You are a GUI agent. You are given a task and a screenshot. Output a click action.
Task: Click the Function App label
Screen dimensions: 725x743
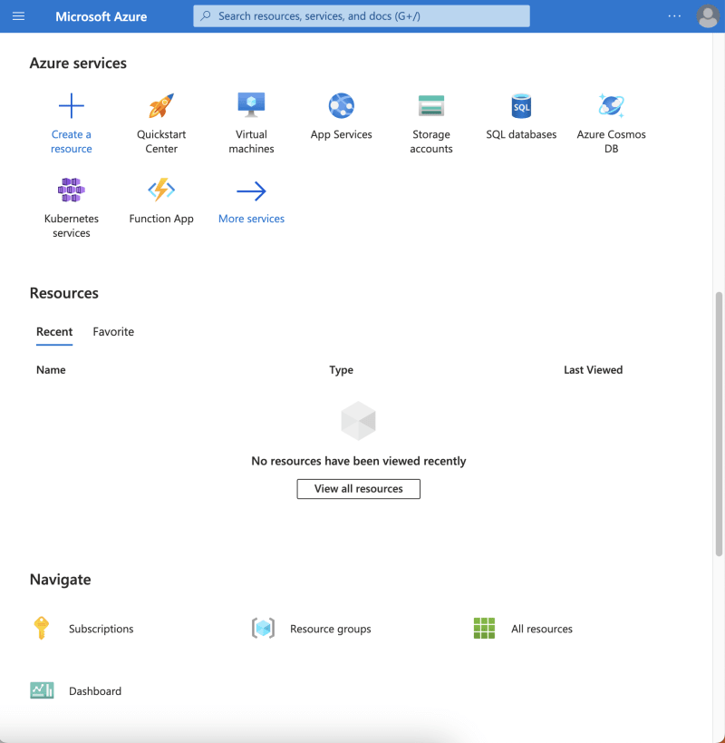coord(161,219)
